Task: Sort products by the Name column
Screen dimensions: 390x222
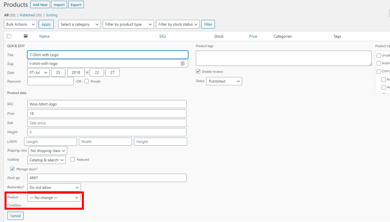Action: click(x=44, y=36)
